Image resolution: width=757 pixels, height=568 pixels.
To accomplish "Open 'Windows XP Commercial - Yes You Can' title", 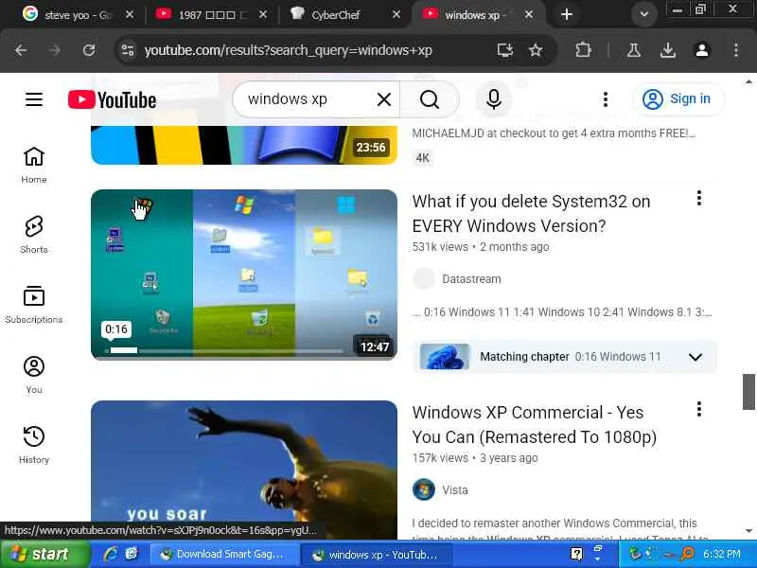I will [x=534, y=424].
